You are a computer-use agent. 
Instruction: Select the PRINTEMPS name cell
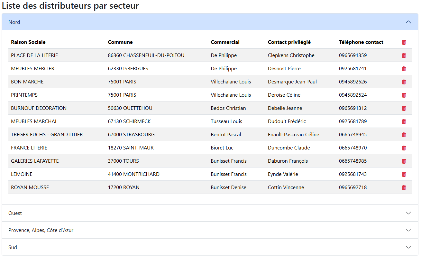tap(24, 95)
